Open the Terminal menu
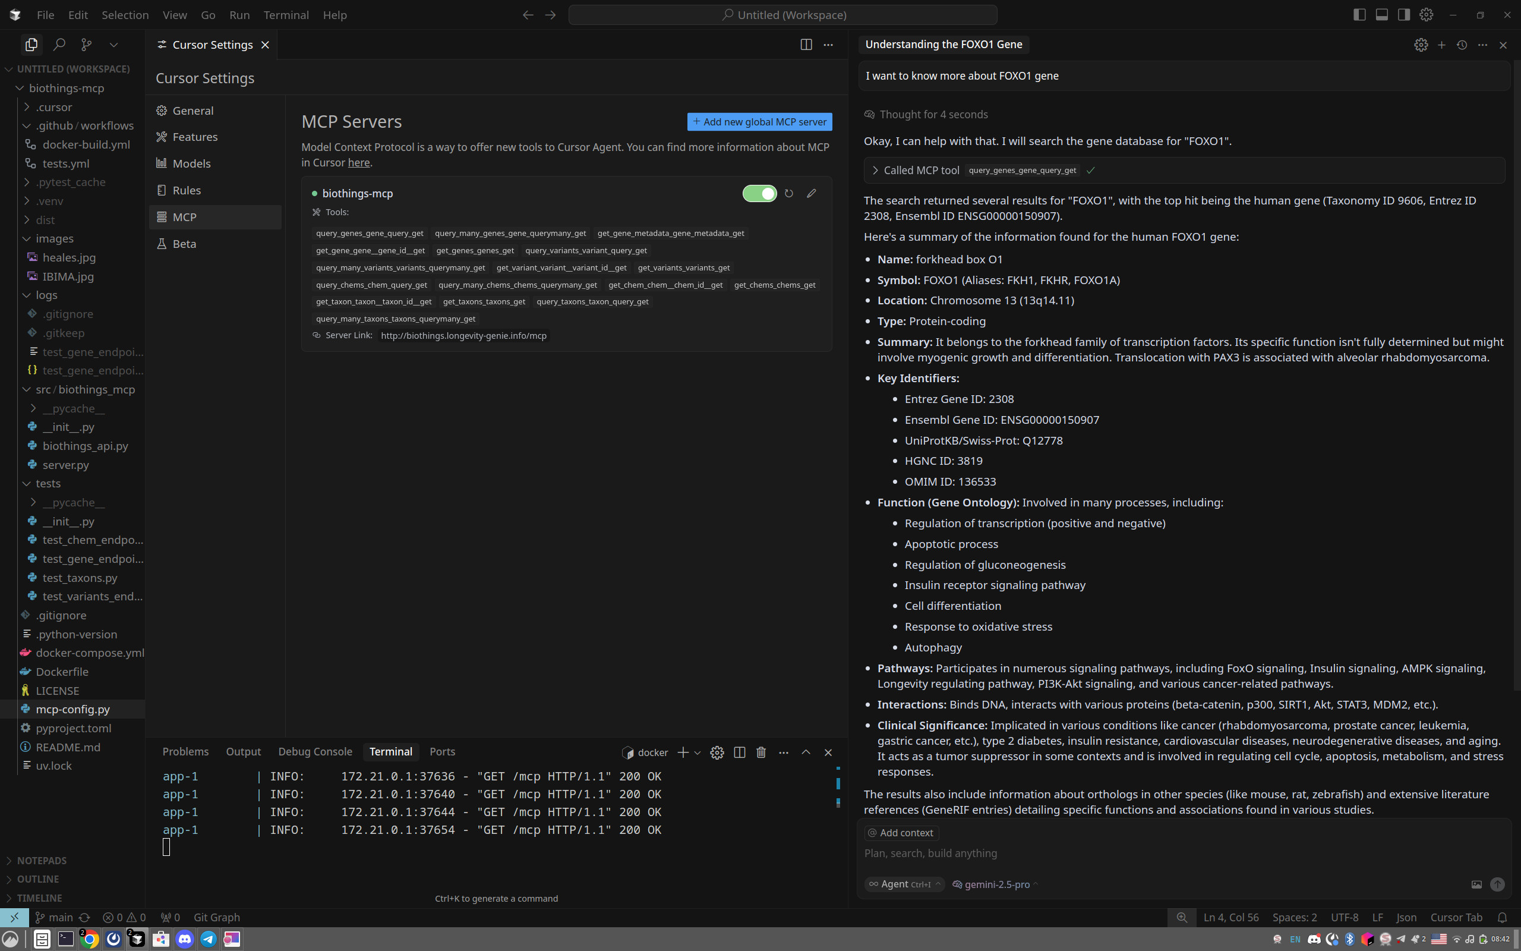This screenshot has width=1521, height=951. (x=285, y=14)
